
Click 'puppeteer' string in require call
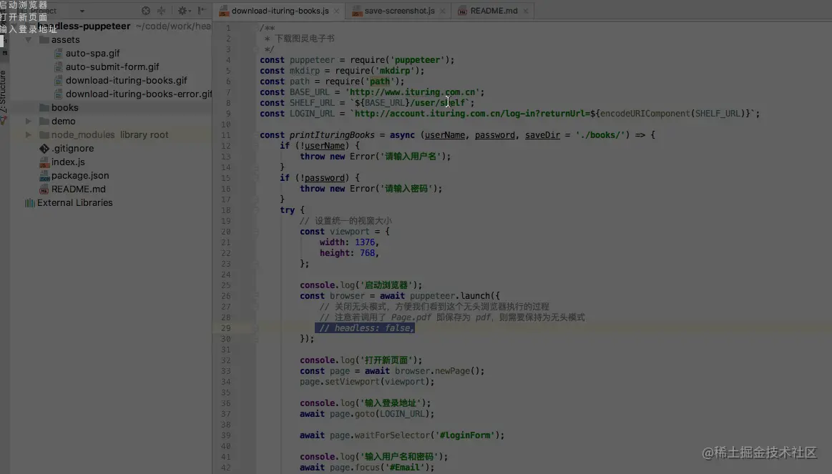point(417,60)
